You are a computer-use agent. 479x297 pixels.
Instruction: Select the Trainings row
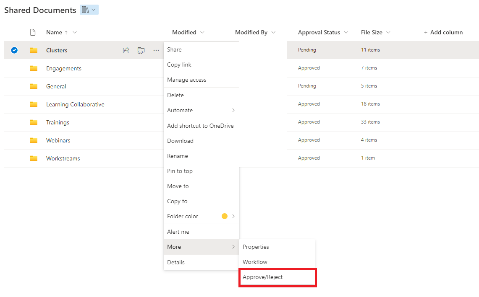pyautogui.click(x=14, y=122)
